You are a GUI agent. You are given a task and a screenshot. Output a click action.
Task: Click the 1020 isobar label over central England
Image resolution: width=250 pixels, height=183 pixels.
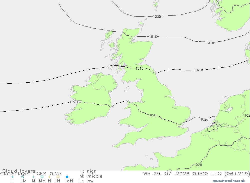(x=152, y=115)
